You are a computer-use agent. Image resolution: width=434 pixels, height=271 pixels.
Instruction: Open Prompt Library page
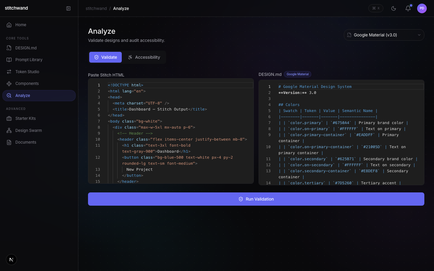click(x=39, y=60)
